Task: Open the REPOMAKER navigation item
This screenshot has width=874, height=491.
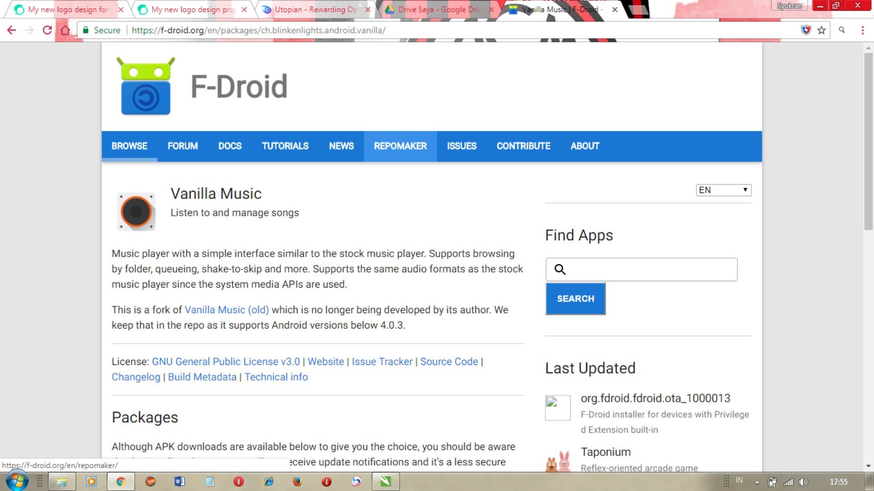Action: pyautogui.click(x=400, y=146)
